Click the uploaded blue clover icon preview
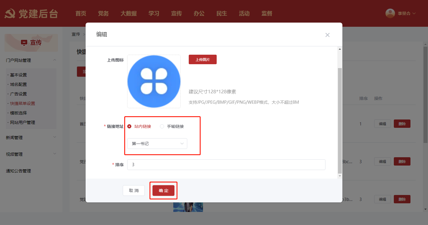The width and height of the screenshot is (428, 225). [x=154, y=81]
